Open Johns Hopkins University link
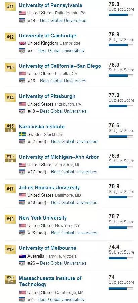 point(49,188)
